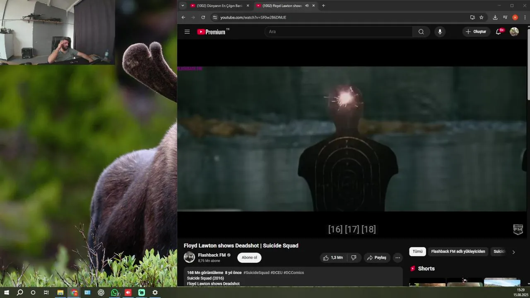
Task: Close the Dünyanın En Çılgın tab
Action: tap(248, 6)
